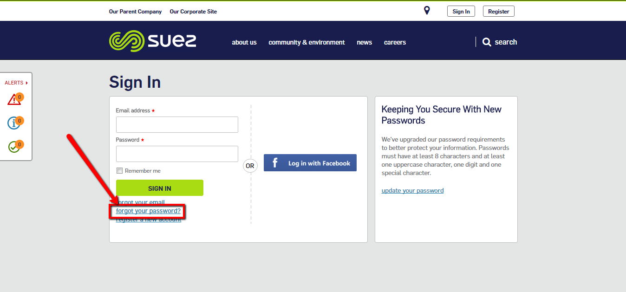Open the about us menu item
The image size is (626, 292).
[x=244, y=42]
